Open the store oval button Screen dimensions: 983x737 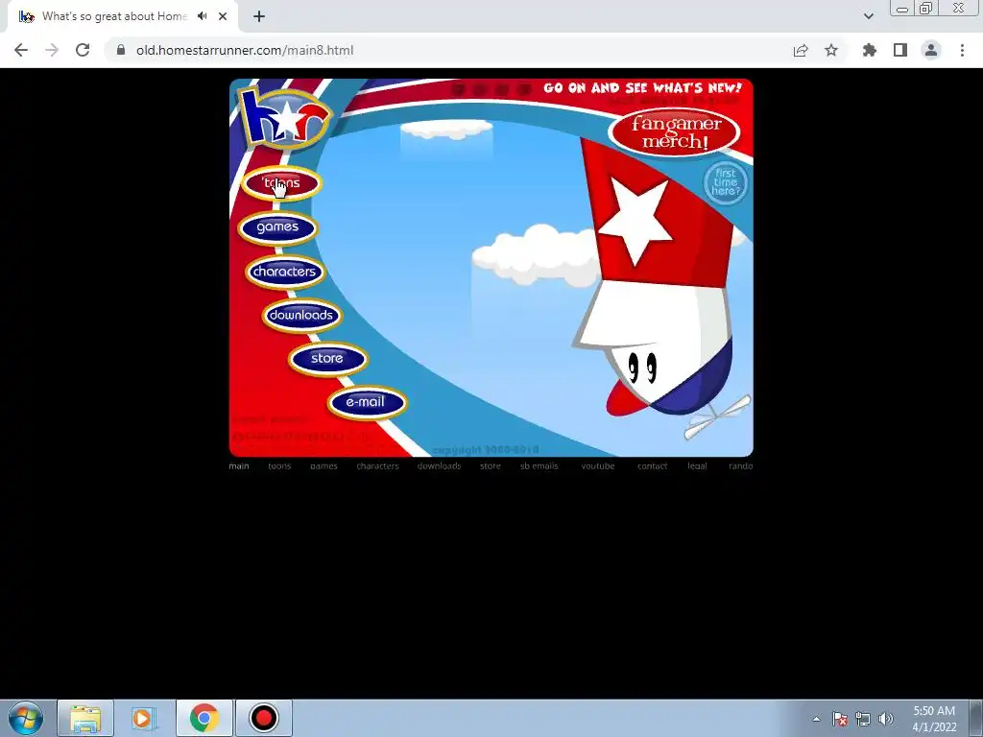[x=327, y=359]
